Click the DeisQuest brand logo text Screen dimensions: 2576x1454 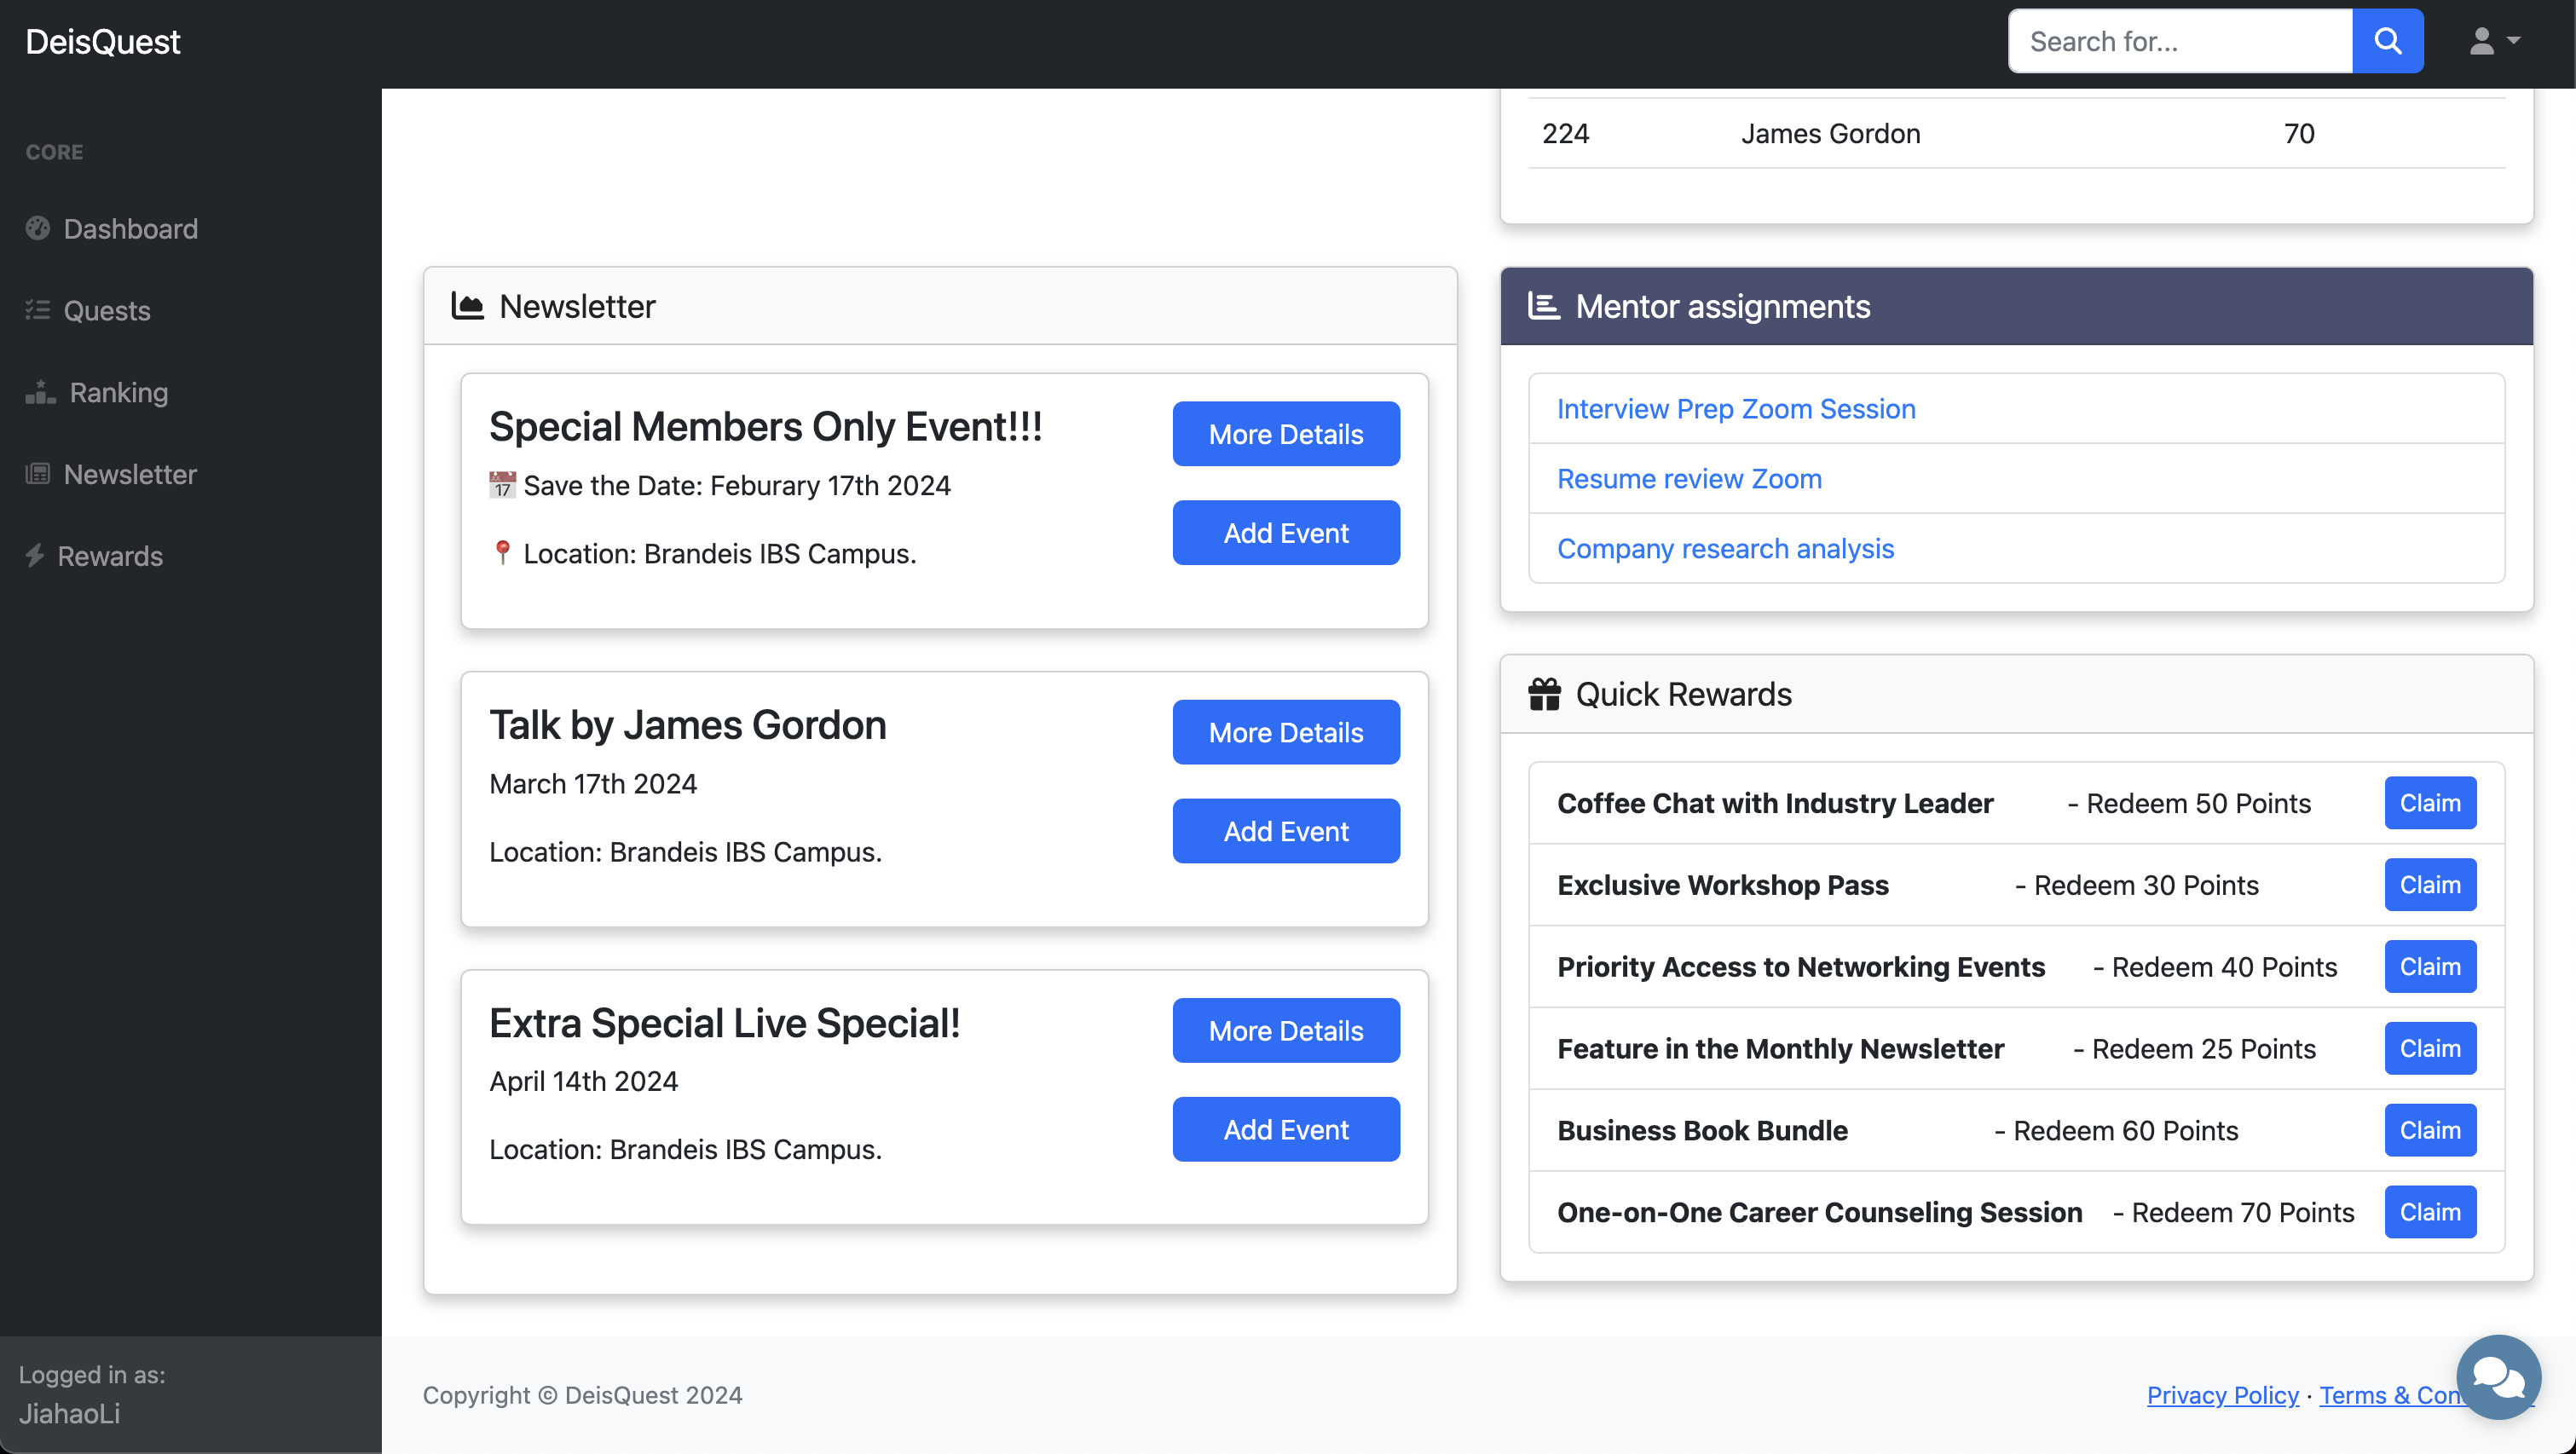103,42
